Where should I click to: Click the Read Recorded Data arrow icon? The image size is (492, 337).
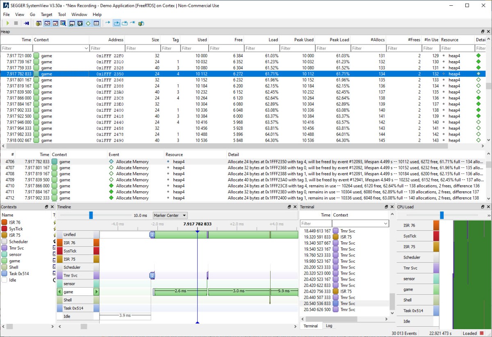(x=26, y=23)
